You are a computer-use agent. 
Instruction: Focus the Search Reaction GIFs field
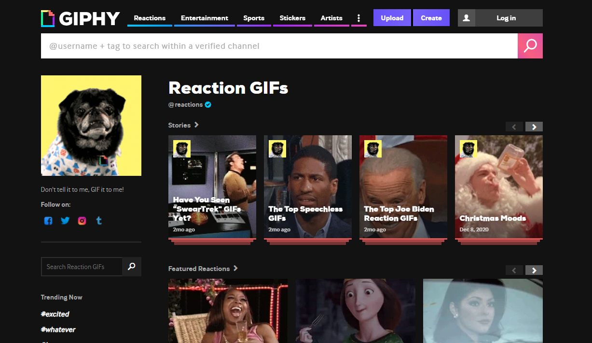[82, 266]
